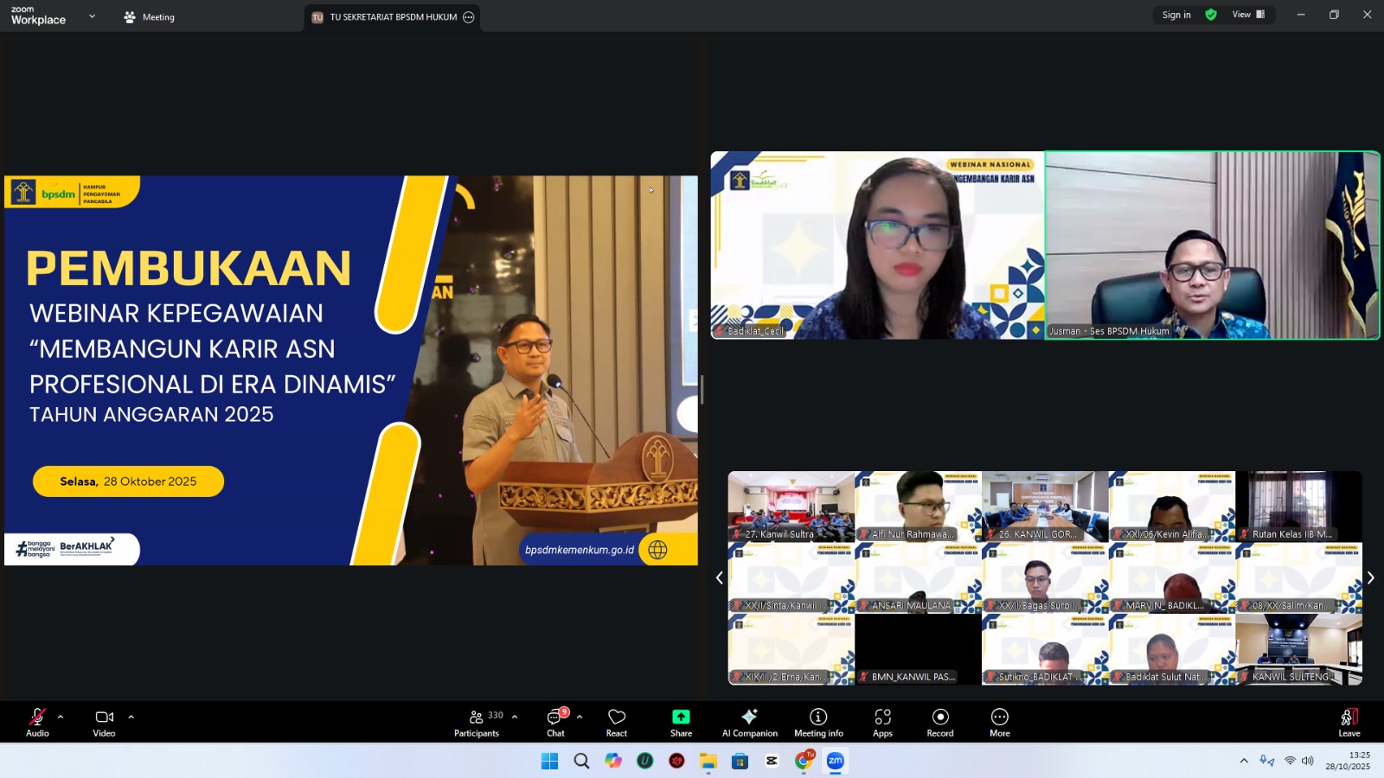Expand the audio settings chevron

click(x=61, y=717)
